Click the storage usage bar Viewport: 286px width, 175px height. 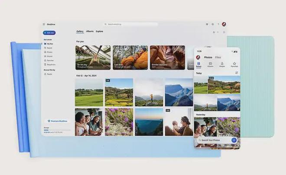click(56, 130)
